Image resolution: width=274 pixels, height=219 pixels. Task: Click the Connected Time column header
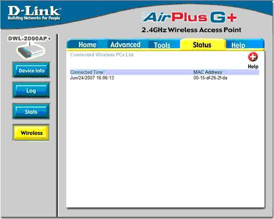pos(87,72)
